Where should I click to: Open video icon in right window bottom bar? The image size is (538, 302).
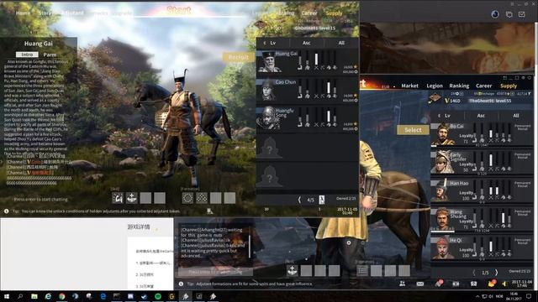click(x=456, y=284)
